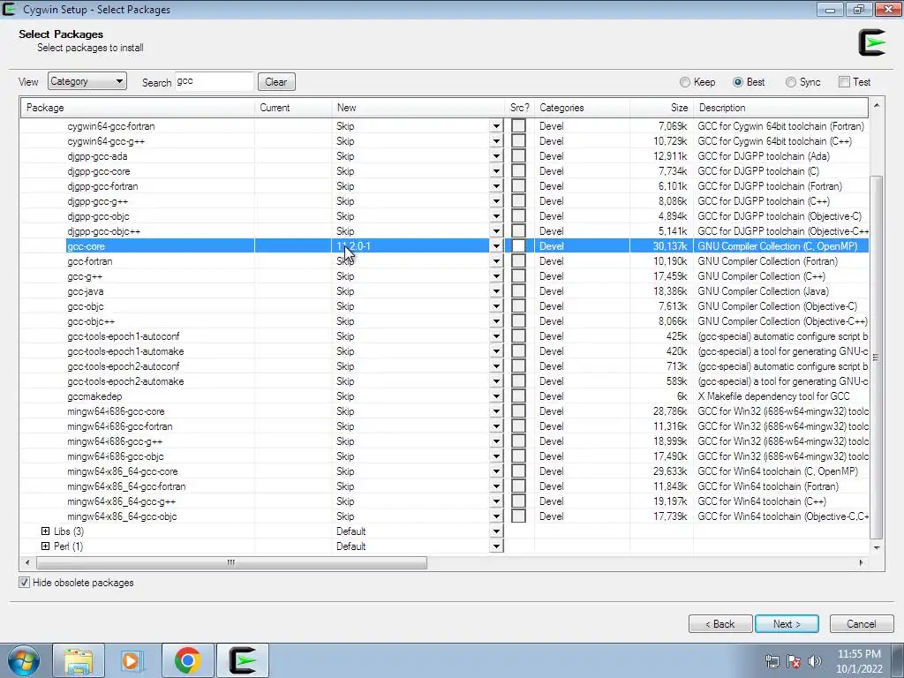This screenshot has width=904, height=678.
Task: Cancel the Cygwin setup
Action: 862,624
